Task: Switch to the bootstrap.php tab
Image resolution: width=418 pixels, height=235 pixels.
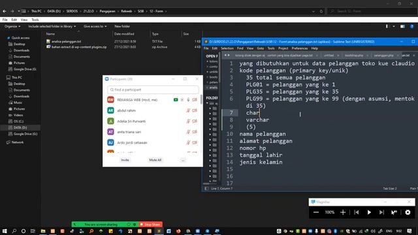Action: tap(354, 55)
